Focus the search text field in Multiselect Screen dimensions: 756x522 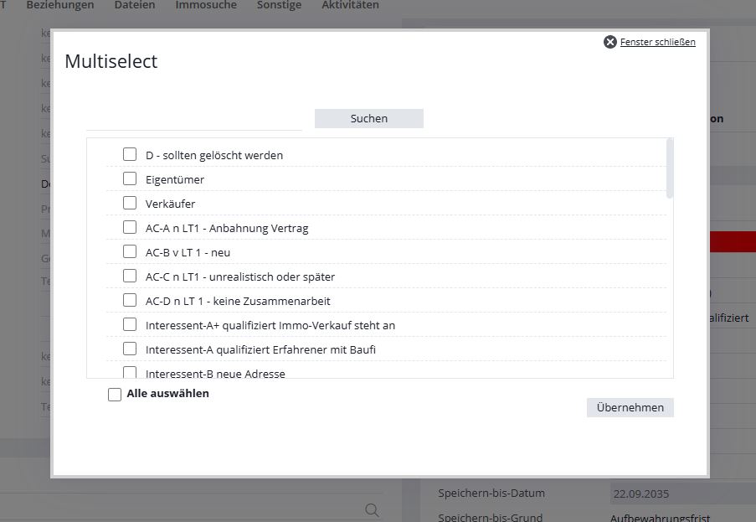[x=194, y=119]
